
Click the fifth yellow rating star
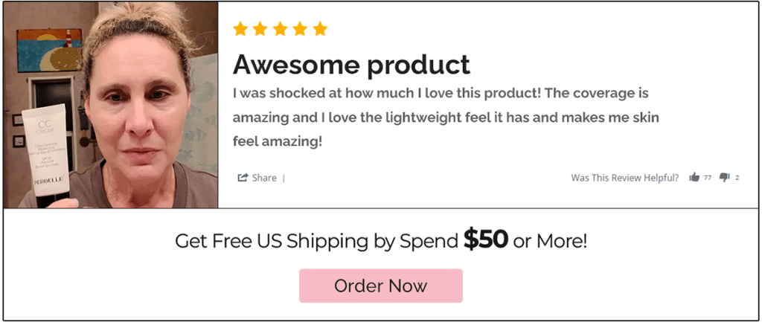click(320, 29)
